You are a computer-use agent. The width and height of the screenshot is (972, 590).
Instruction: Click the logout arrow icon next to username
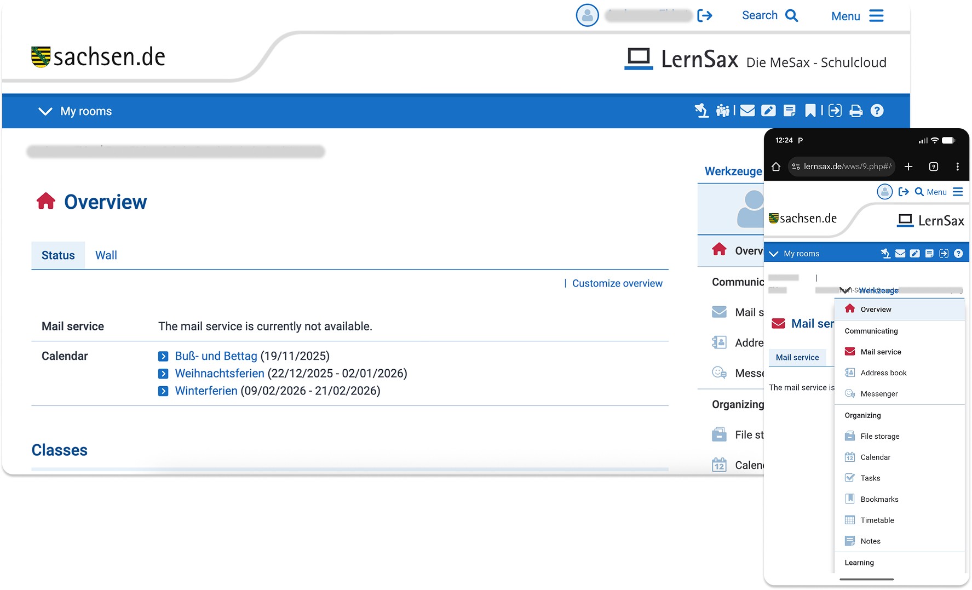(705, 15)
